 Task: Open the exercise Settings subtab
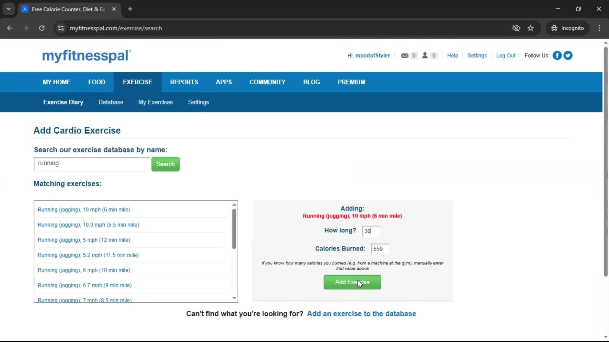[x=198, y=102]
